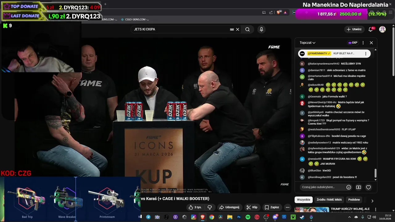Image resolution: width=395 pixels, height=222 pixels.
Task: Open the account avatar menu
Action: (x=382, y=29)
